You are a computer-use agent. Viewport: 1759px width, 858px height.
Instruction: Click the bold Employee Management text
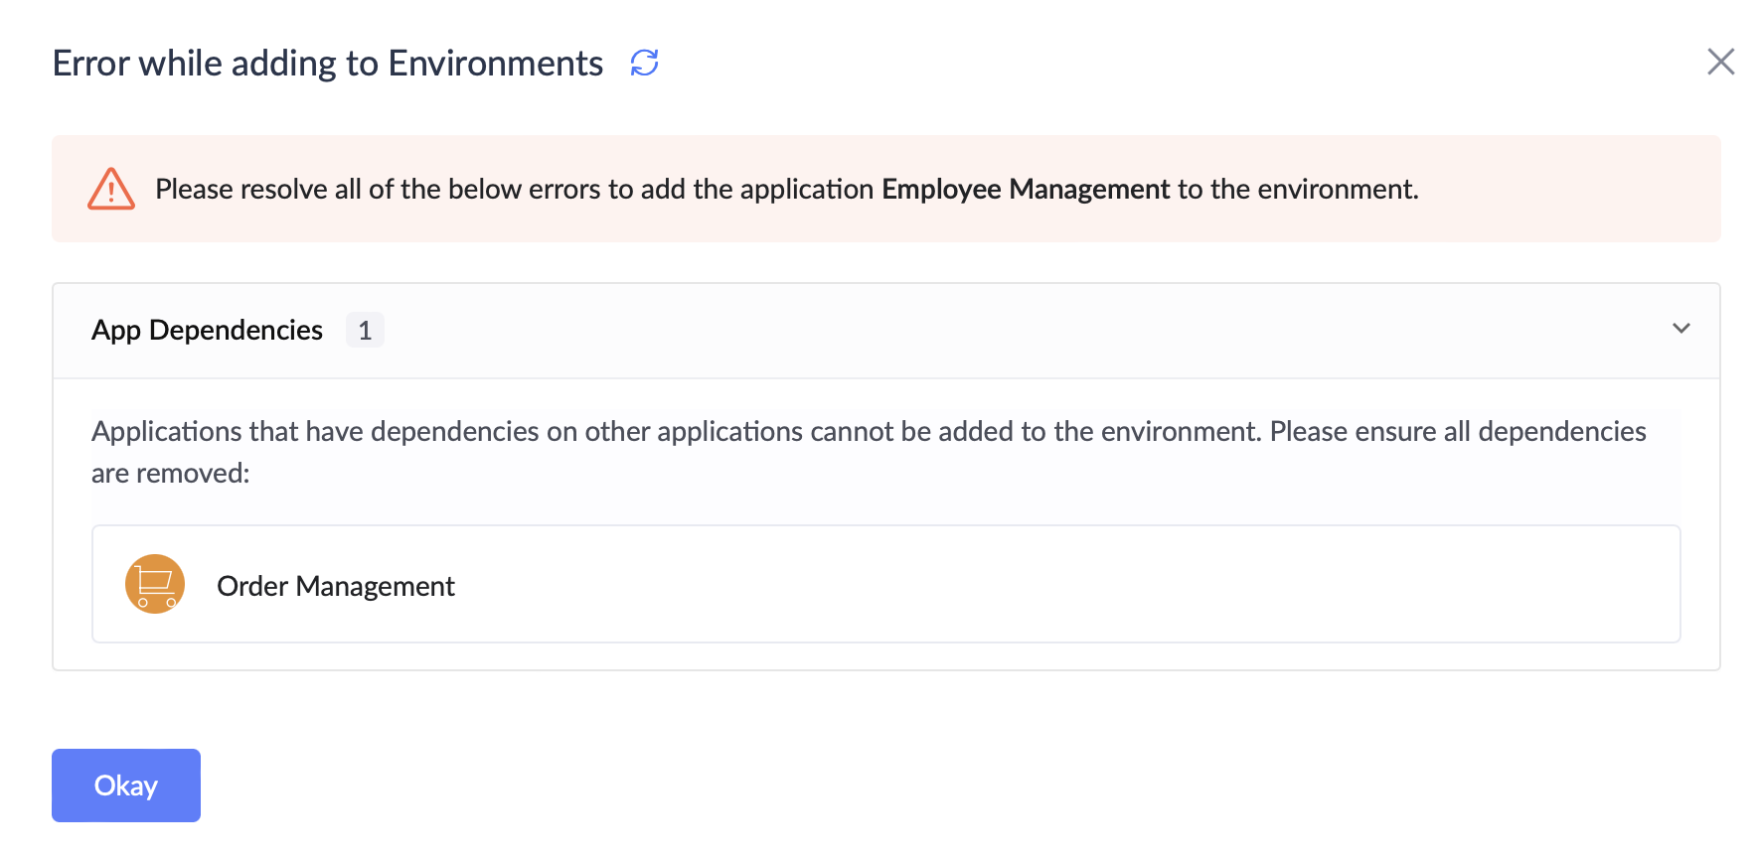(x=1025, y=189)
